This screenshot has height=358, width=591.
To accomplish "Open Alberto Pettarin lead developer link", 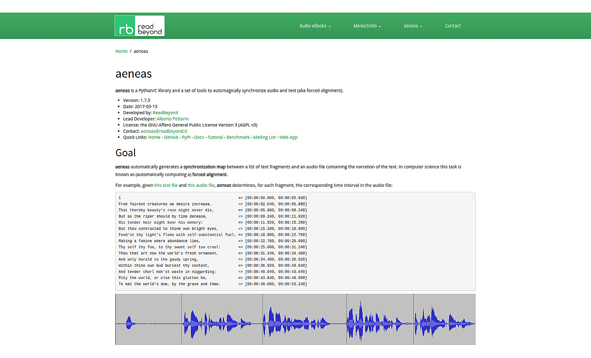I will click(x=173, y=119).
